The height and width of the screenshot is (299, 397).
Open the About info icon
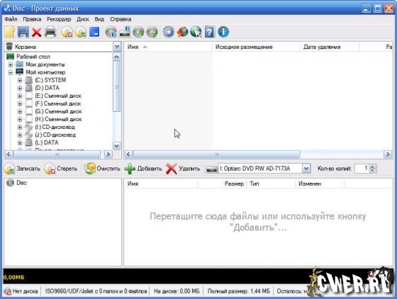pyautogui.click(x=223, y=32)
